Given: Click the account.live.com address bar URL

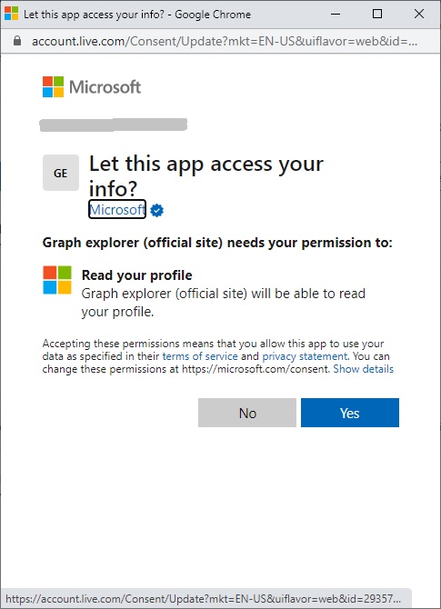Looking at the screenshot, I should point(225,41).
